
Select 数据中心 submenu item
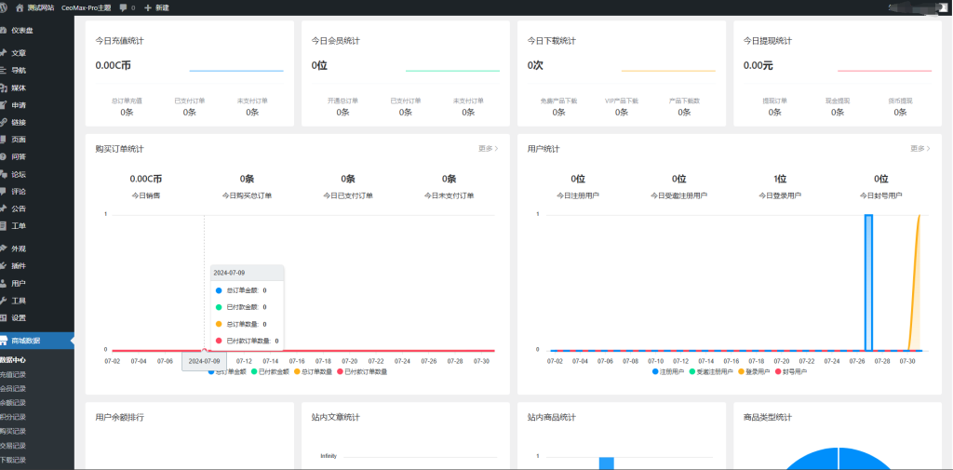pyautogui.click(x=13, y=360)
